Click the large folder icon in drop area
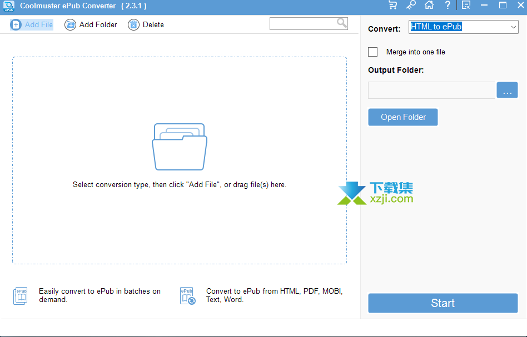 click(x=180, y=147)
